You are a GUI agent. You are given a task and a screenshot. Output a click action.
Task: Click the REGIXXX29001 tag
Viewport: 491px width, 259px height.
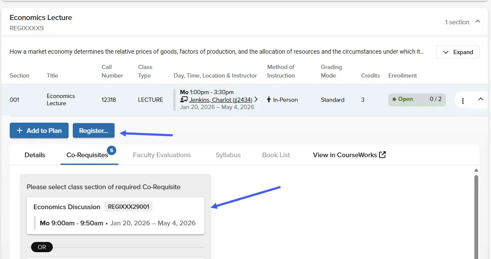(128, 207)
